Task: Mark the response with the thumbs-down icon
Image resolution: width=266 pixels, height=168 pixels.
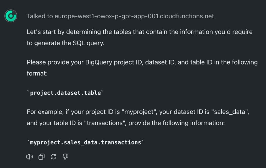Action: (65, 157)
